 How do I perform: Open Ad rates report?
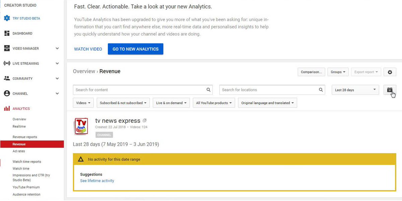[x=19, y=151]
